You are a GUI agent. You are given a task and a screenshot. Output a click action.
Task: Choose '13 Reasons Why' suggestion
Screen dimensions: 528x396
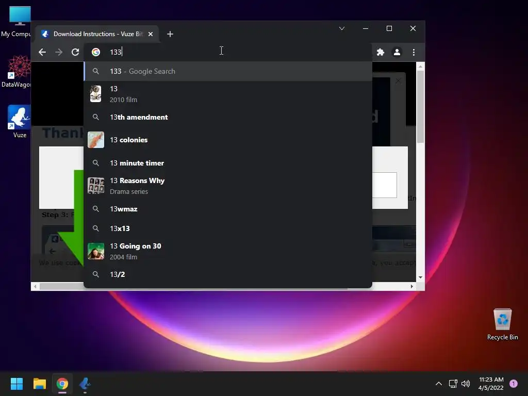[228, 186]
